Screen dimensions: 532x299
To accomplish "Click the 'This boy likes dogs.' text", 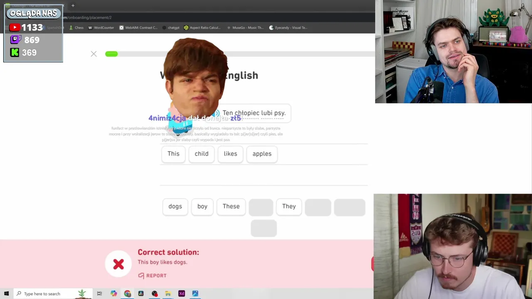I will point(163,262).
